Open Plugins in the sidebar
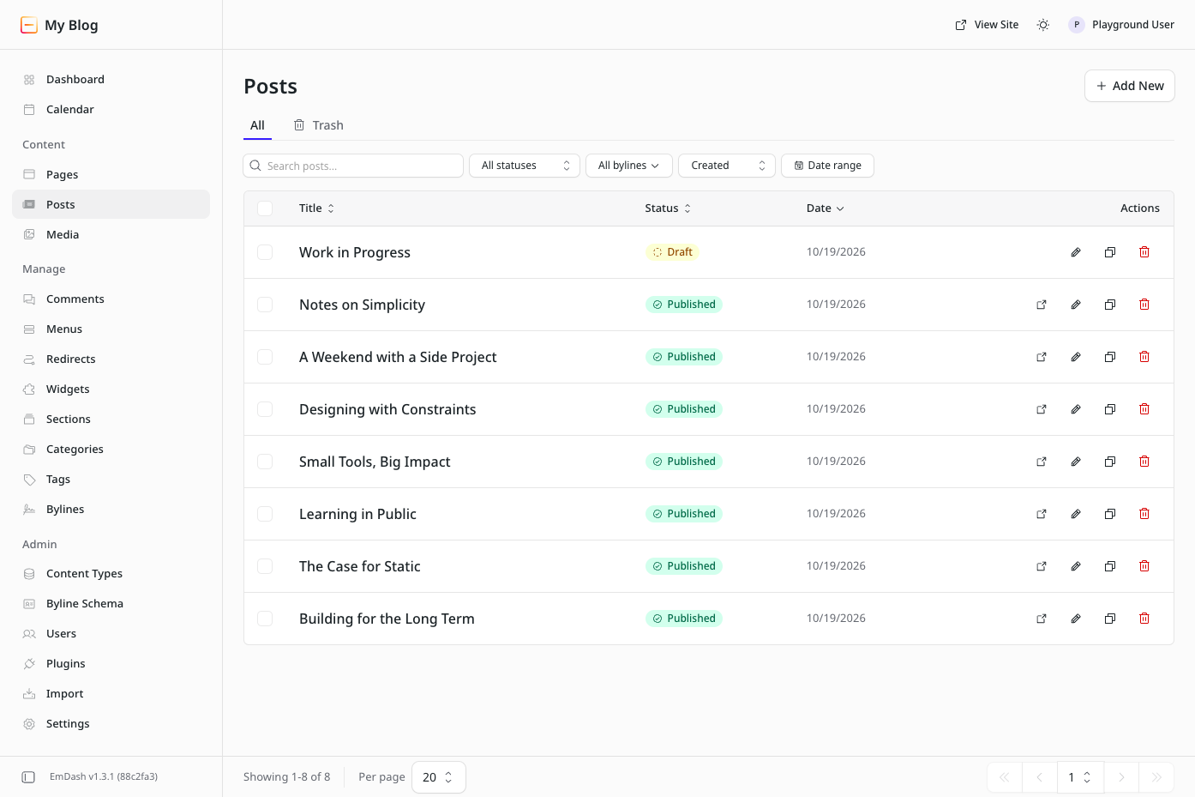The width and height of the screenshot is (1195, 797). click(111, 663)
